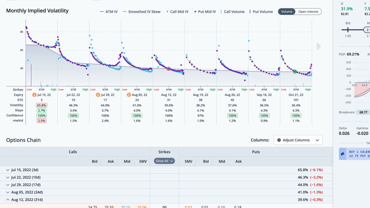Click the strike 50 cell
Viewport: 370px width, 208px height.
164,207
